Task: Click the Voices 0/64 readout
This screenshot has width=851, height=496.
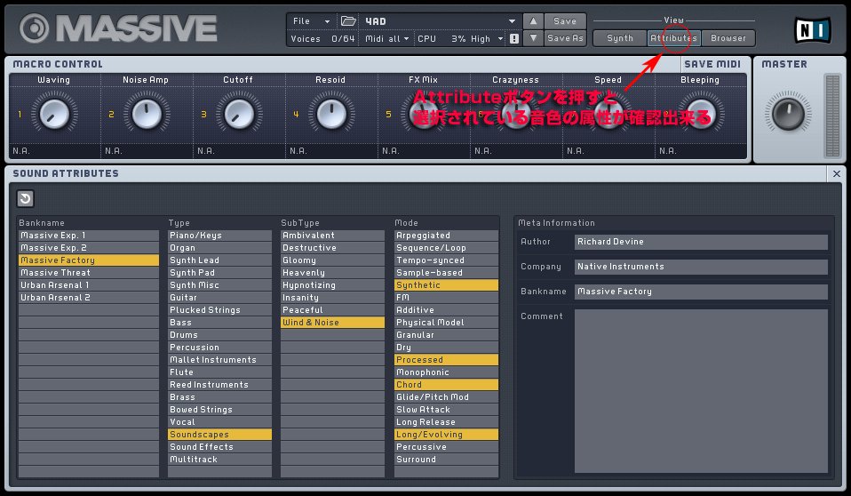Action: pos(322,38)
